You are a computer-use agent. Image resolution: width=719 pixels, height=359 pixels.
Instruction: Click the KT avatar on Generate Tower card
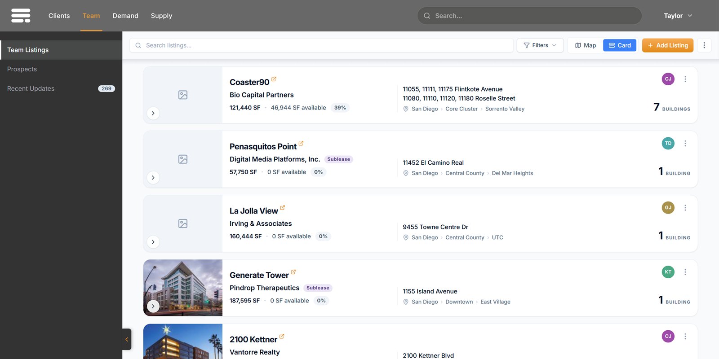point(668,272)
